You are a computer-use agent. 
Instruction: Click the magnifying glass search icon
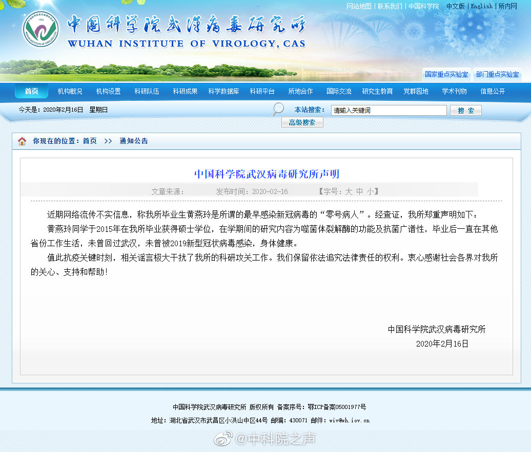(277, 109)
